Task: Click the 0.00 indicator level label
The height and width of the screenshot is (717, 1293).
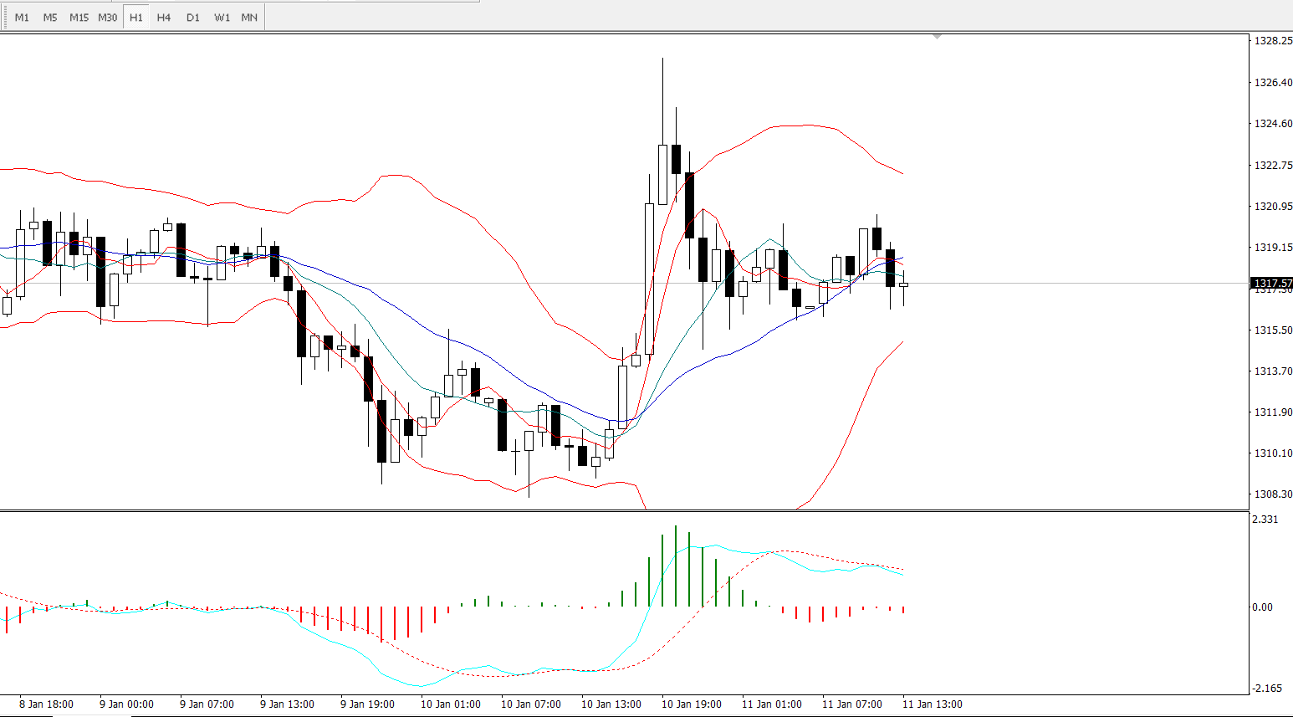Action: tap(1262, 607)
